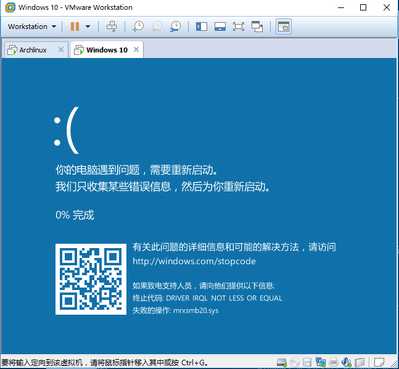This screenshot has width=399, height=369.
Task: Take a snapshot of this virtual machine
Action: pos(138,27)
